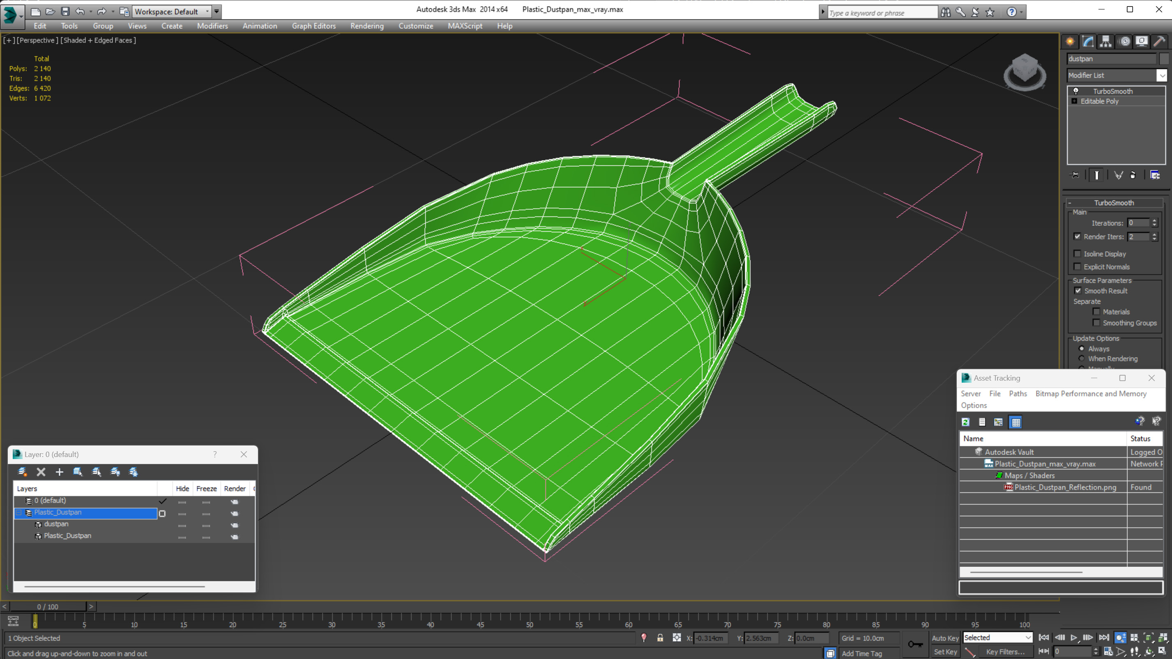Select the Always update option
The width and height of the screenshot is (1172, 659).
tap(1082, 348)
